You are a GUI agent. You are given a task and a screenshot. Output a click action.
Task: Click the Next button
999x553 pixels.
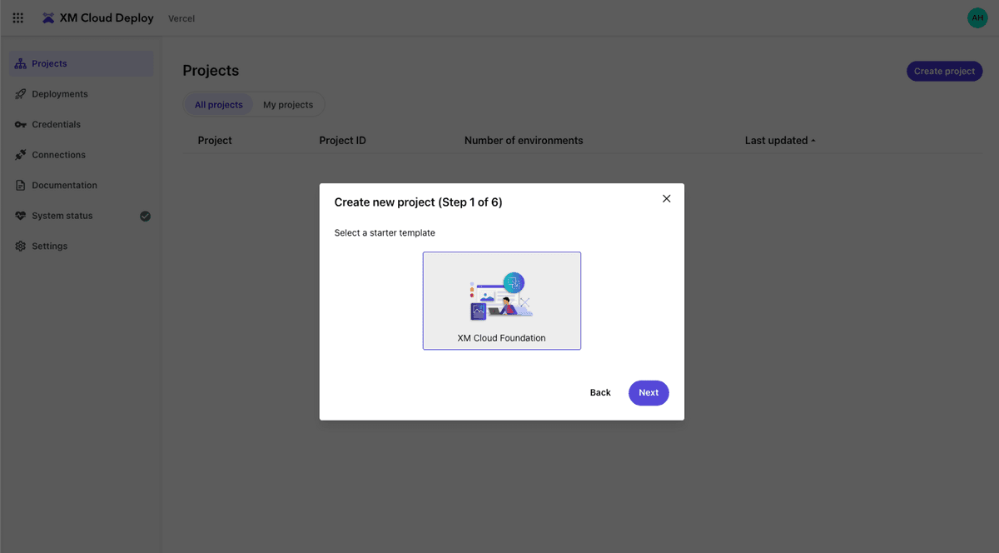point(649,393)
